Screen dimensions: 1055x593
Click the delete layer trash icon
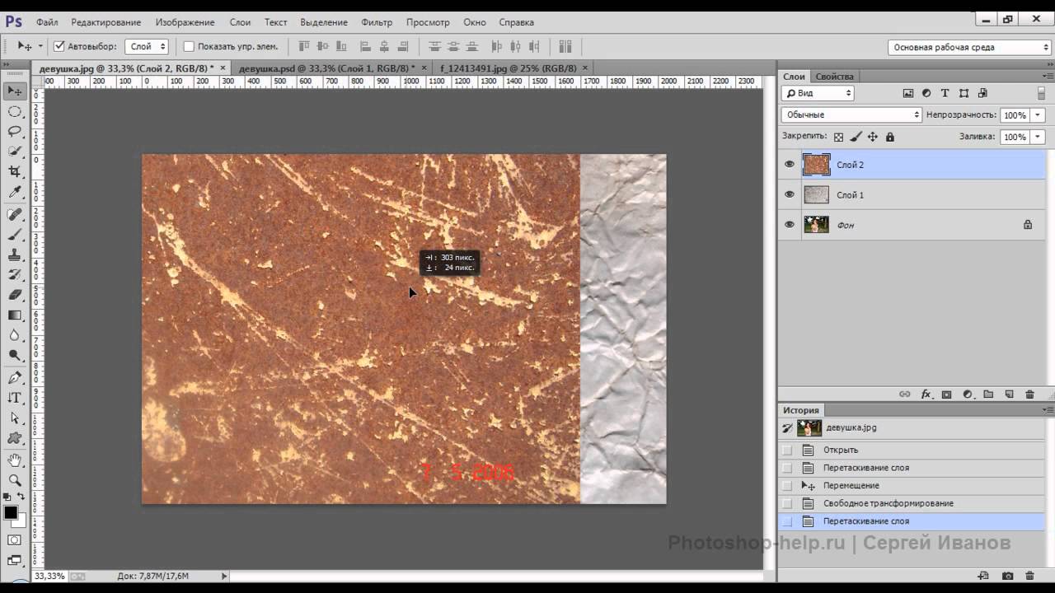click(1029, 395)
